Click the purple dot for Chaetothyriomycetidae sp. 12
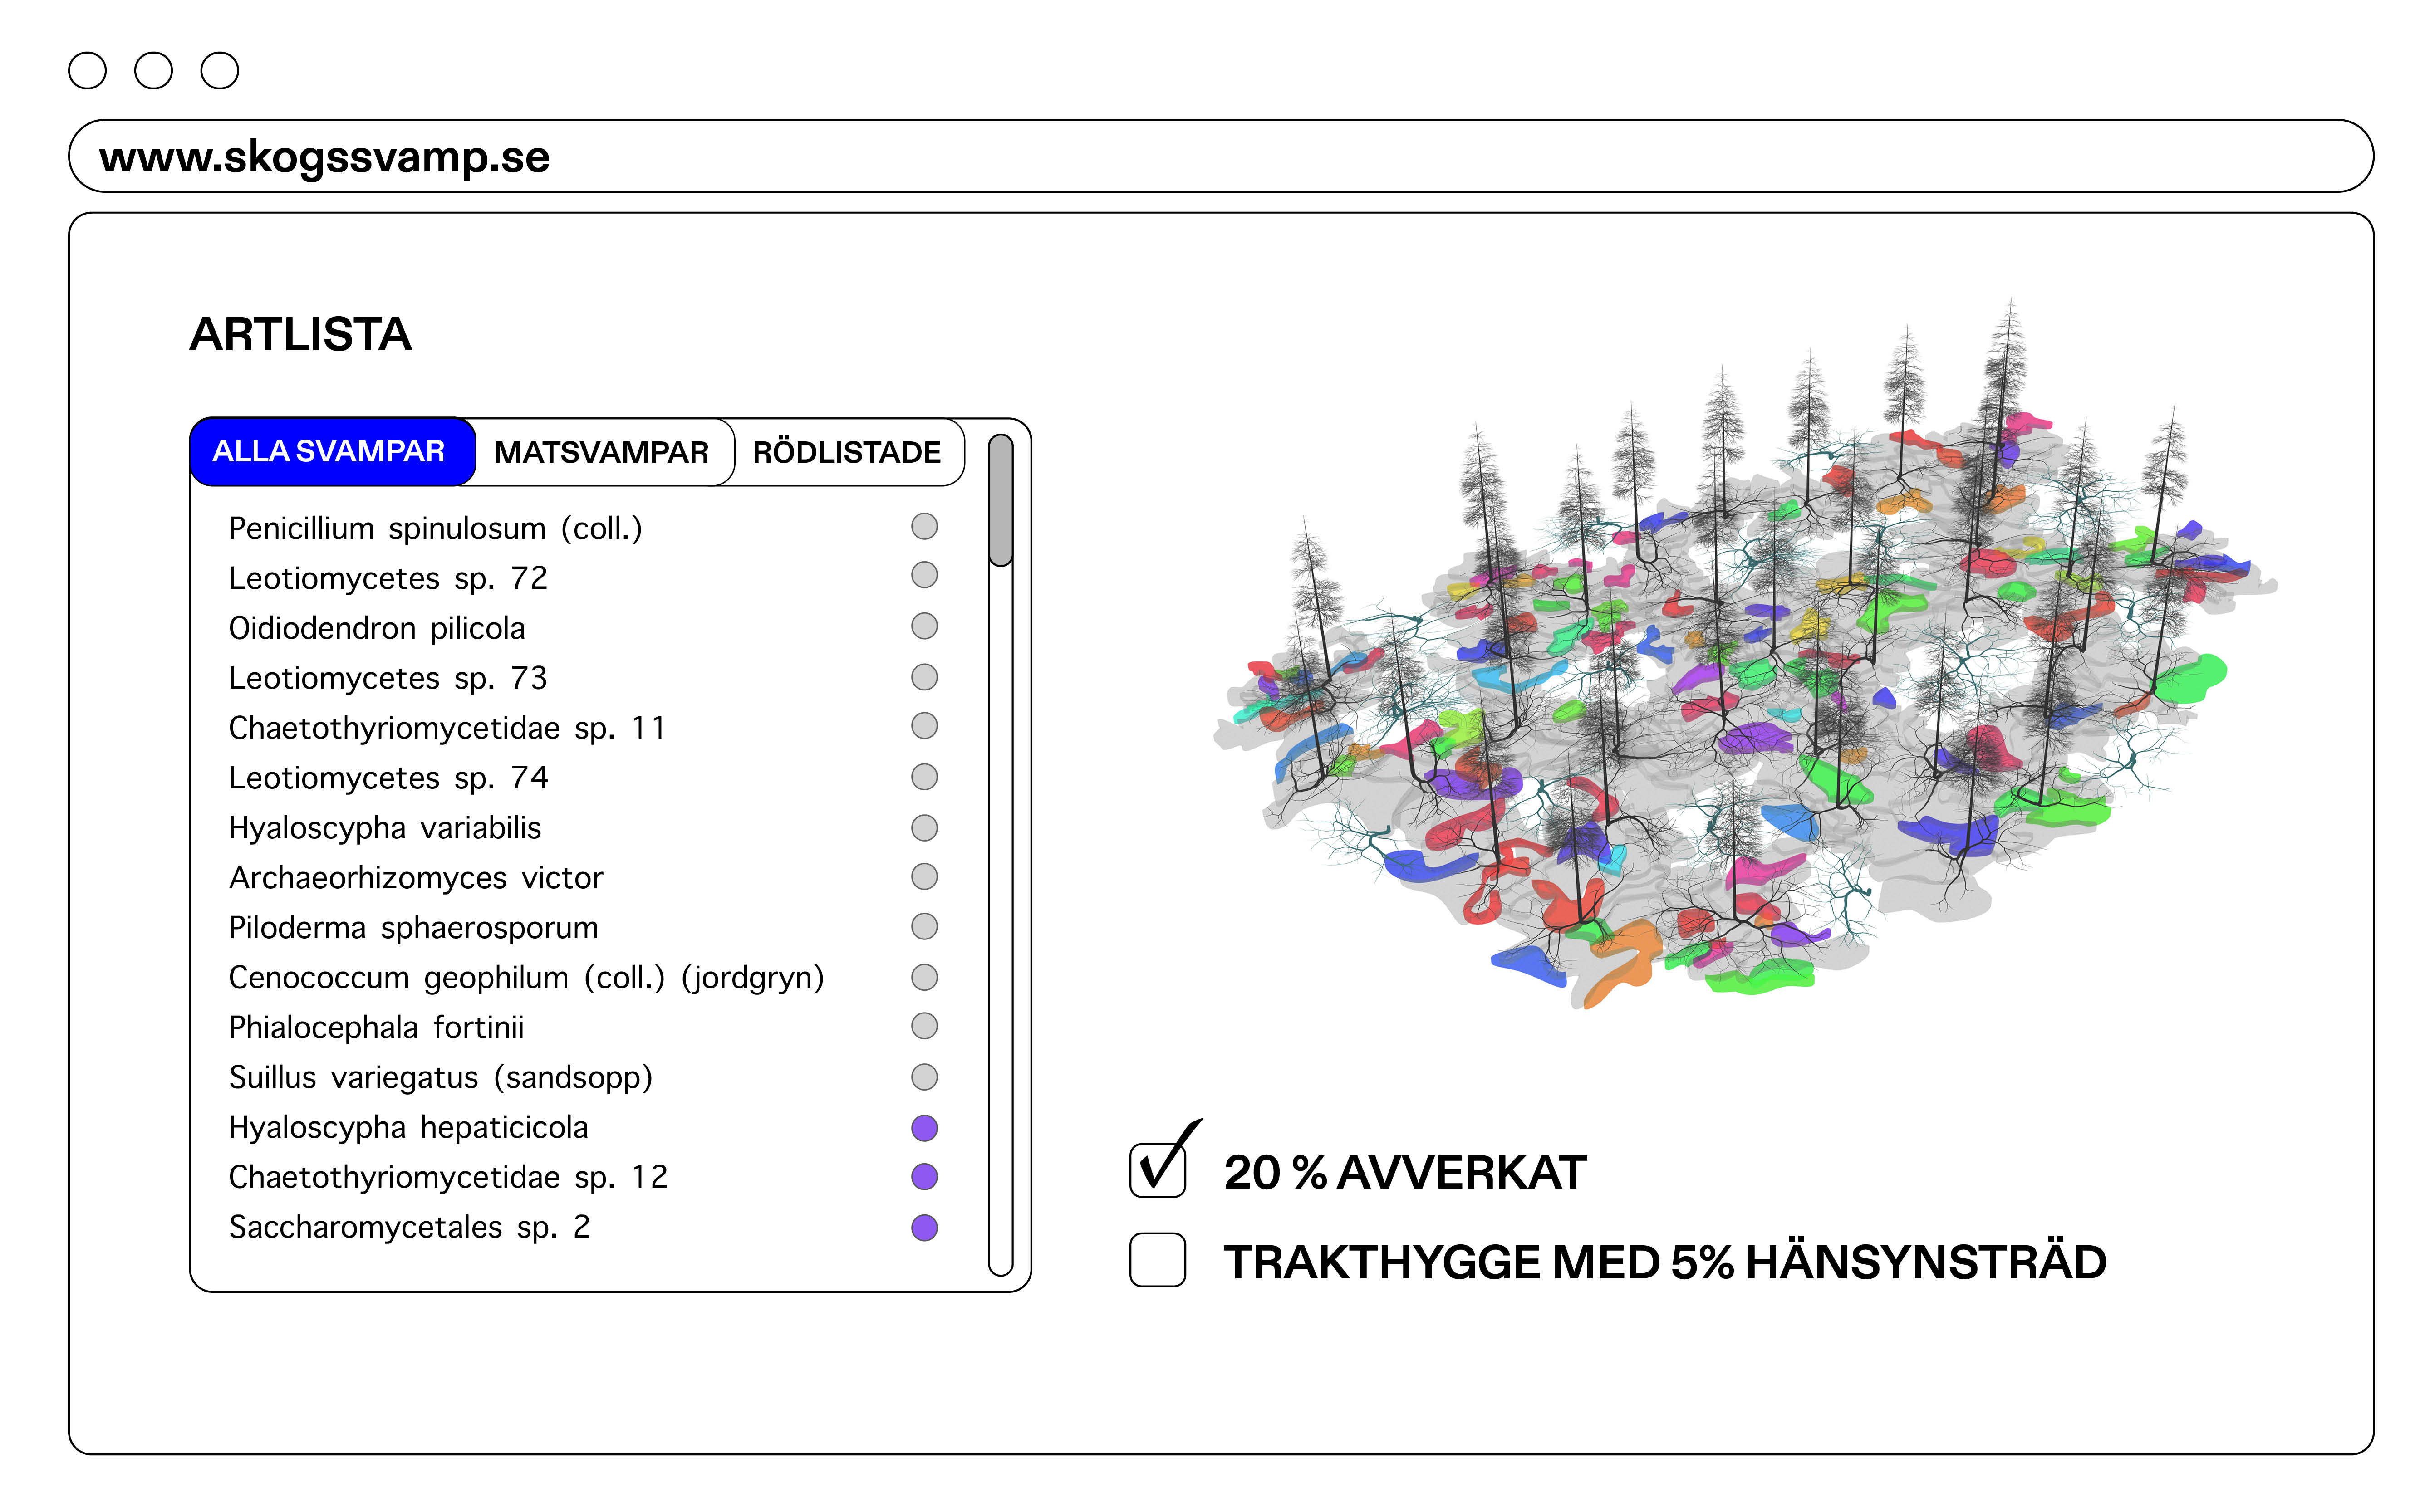2420x1512 pixels. (x=924, y=1177)
